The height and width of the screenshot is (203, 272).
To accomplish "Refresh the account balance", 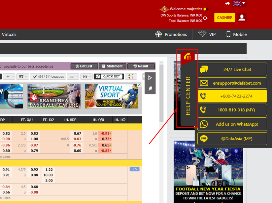I will [x=205, y=18].
